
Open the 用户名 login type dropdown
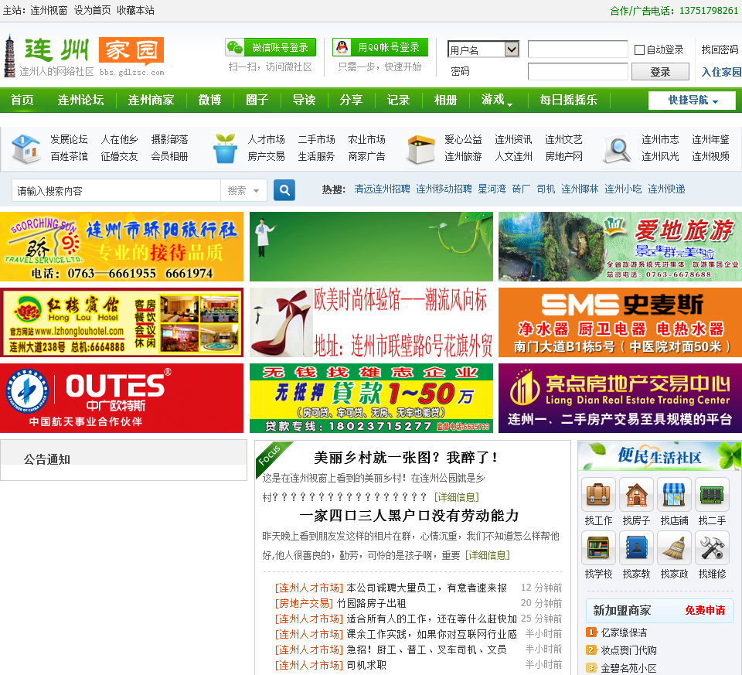click(483, 49)
